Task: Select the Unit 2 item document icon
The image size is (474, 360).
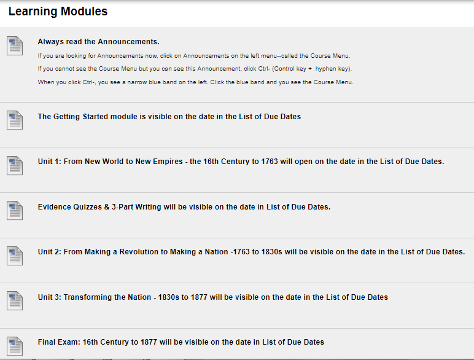Action: tap(15, 256)
